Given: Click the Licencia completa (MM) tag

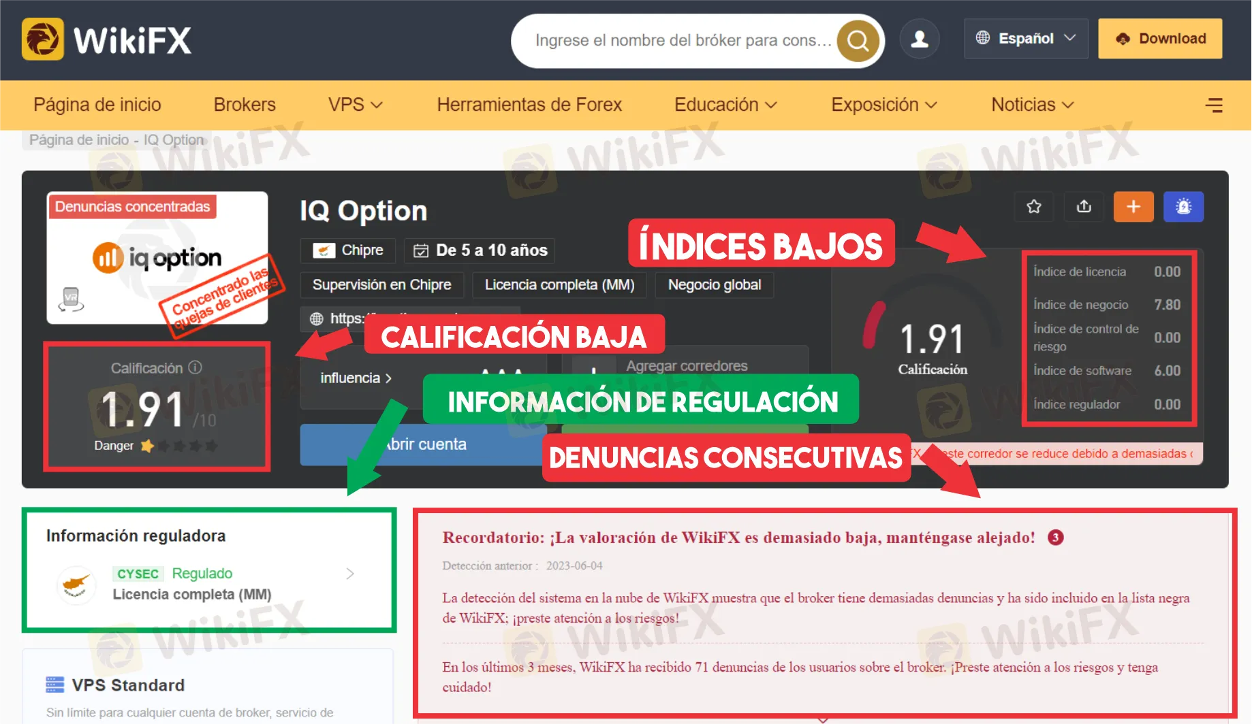Looking at the screenshot, I should point(559,284).
